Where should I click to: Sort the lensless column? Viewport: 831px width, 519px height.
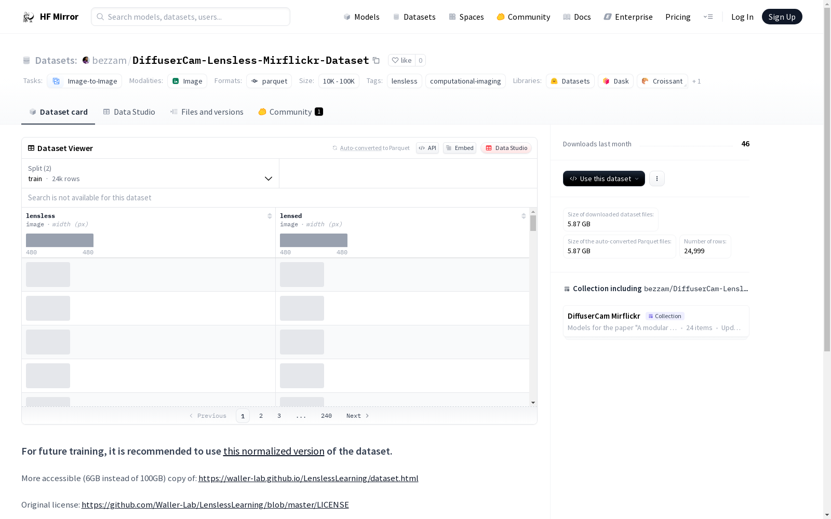270,216
